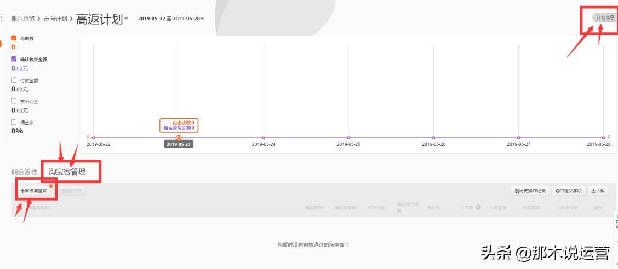Click the disabled button beside 审核淘宝客
The width and height of the screenshot is (618, 269).
click(71, 191)
